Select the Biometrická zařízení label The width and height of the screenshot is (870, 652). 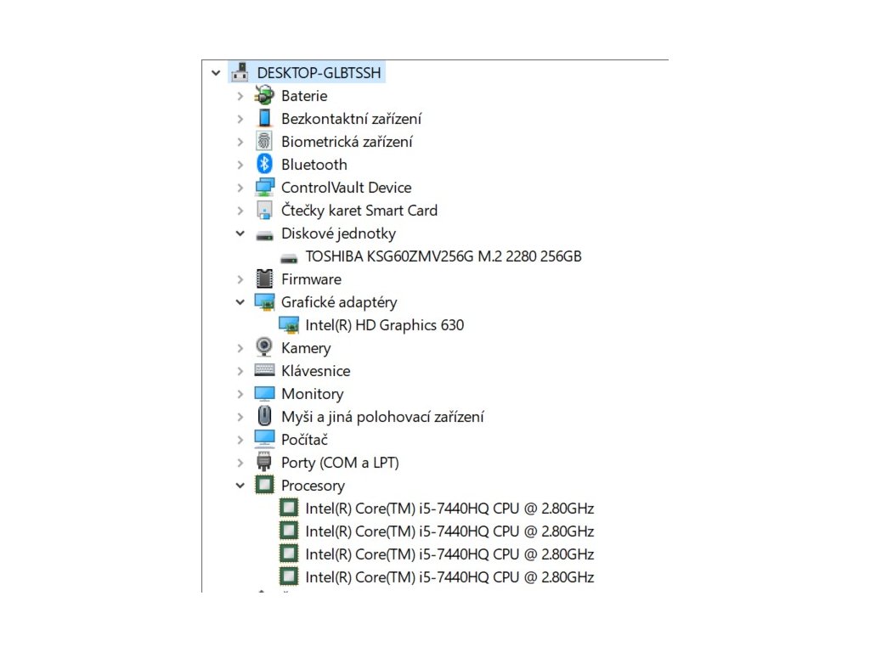[x=347, y=142]
